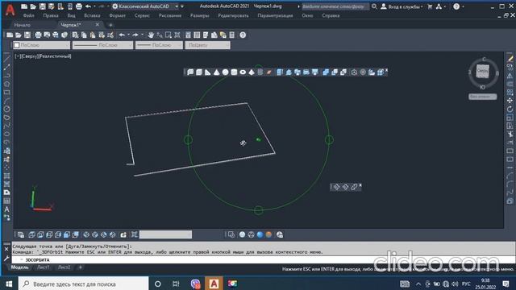Image resolution: width=516 pixels, height=290 pixels.
Task: Create a Cylinder solid
Action: 234,72
